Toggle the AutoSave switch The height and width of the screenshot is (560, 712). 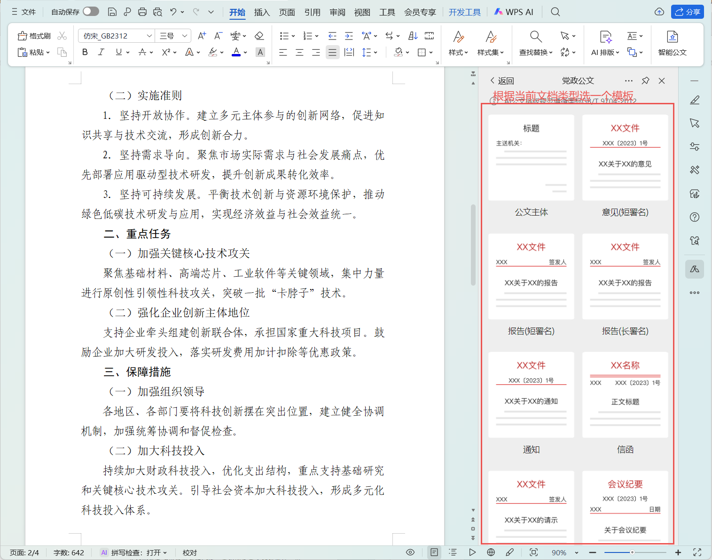pos(91,12)
